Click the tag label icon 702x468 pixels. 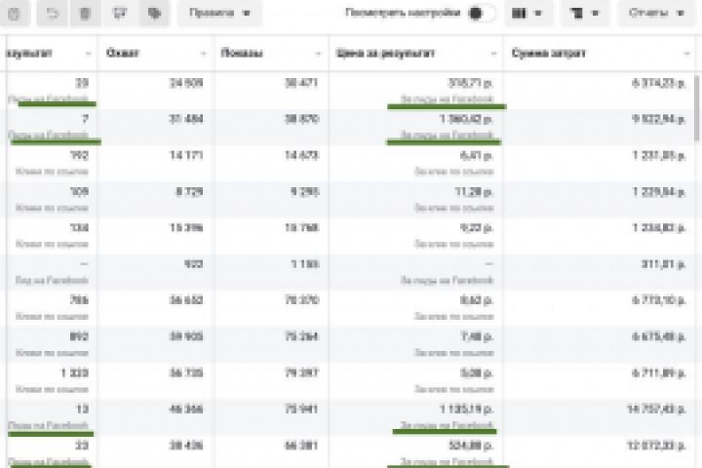point(153,13)
